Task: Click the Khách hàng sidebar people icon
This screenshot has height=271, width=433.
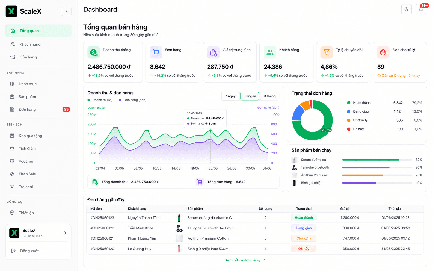Action: click(x=13, y=44)
